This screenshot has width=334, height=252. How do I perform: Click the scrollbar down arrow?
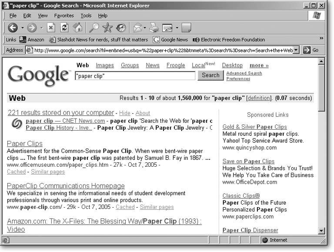tap(321, 231)
